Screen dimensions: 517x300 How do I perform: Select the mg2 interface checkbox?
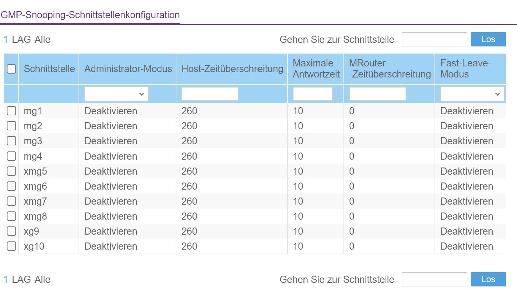click(11, 126)
